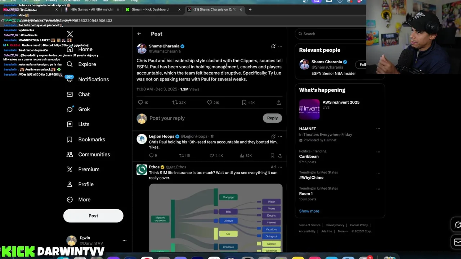Repost Legion Hoops reply with 115 reposts
Viewport: 461px width, 259px height.
184,155
